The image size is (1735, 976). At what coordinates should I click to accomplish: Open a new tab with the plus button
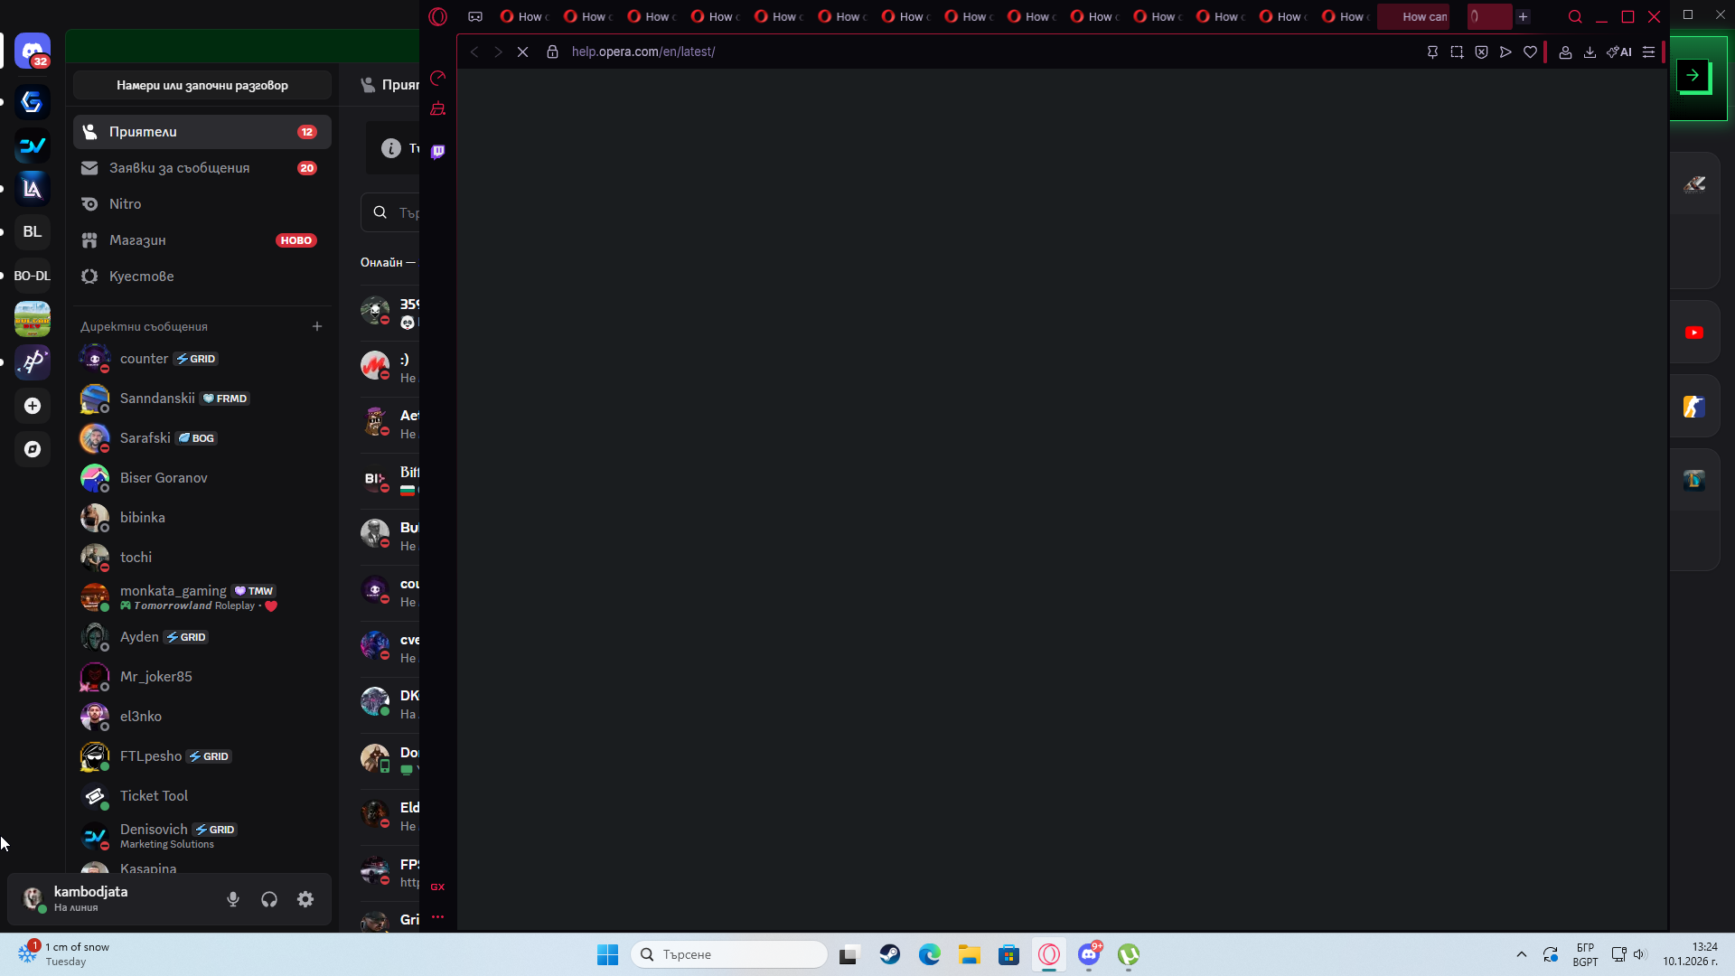point(1523,16)
